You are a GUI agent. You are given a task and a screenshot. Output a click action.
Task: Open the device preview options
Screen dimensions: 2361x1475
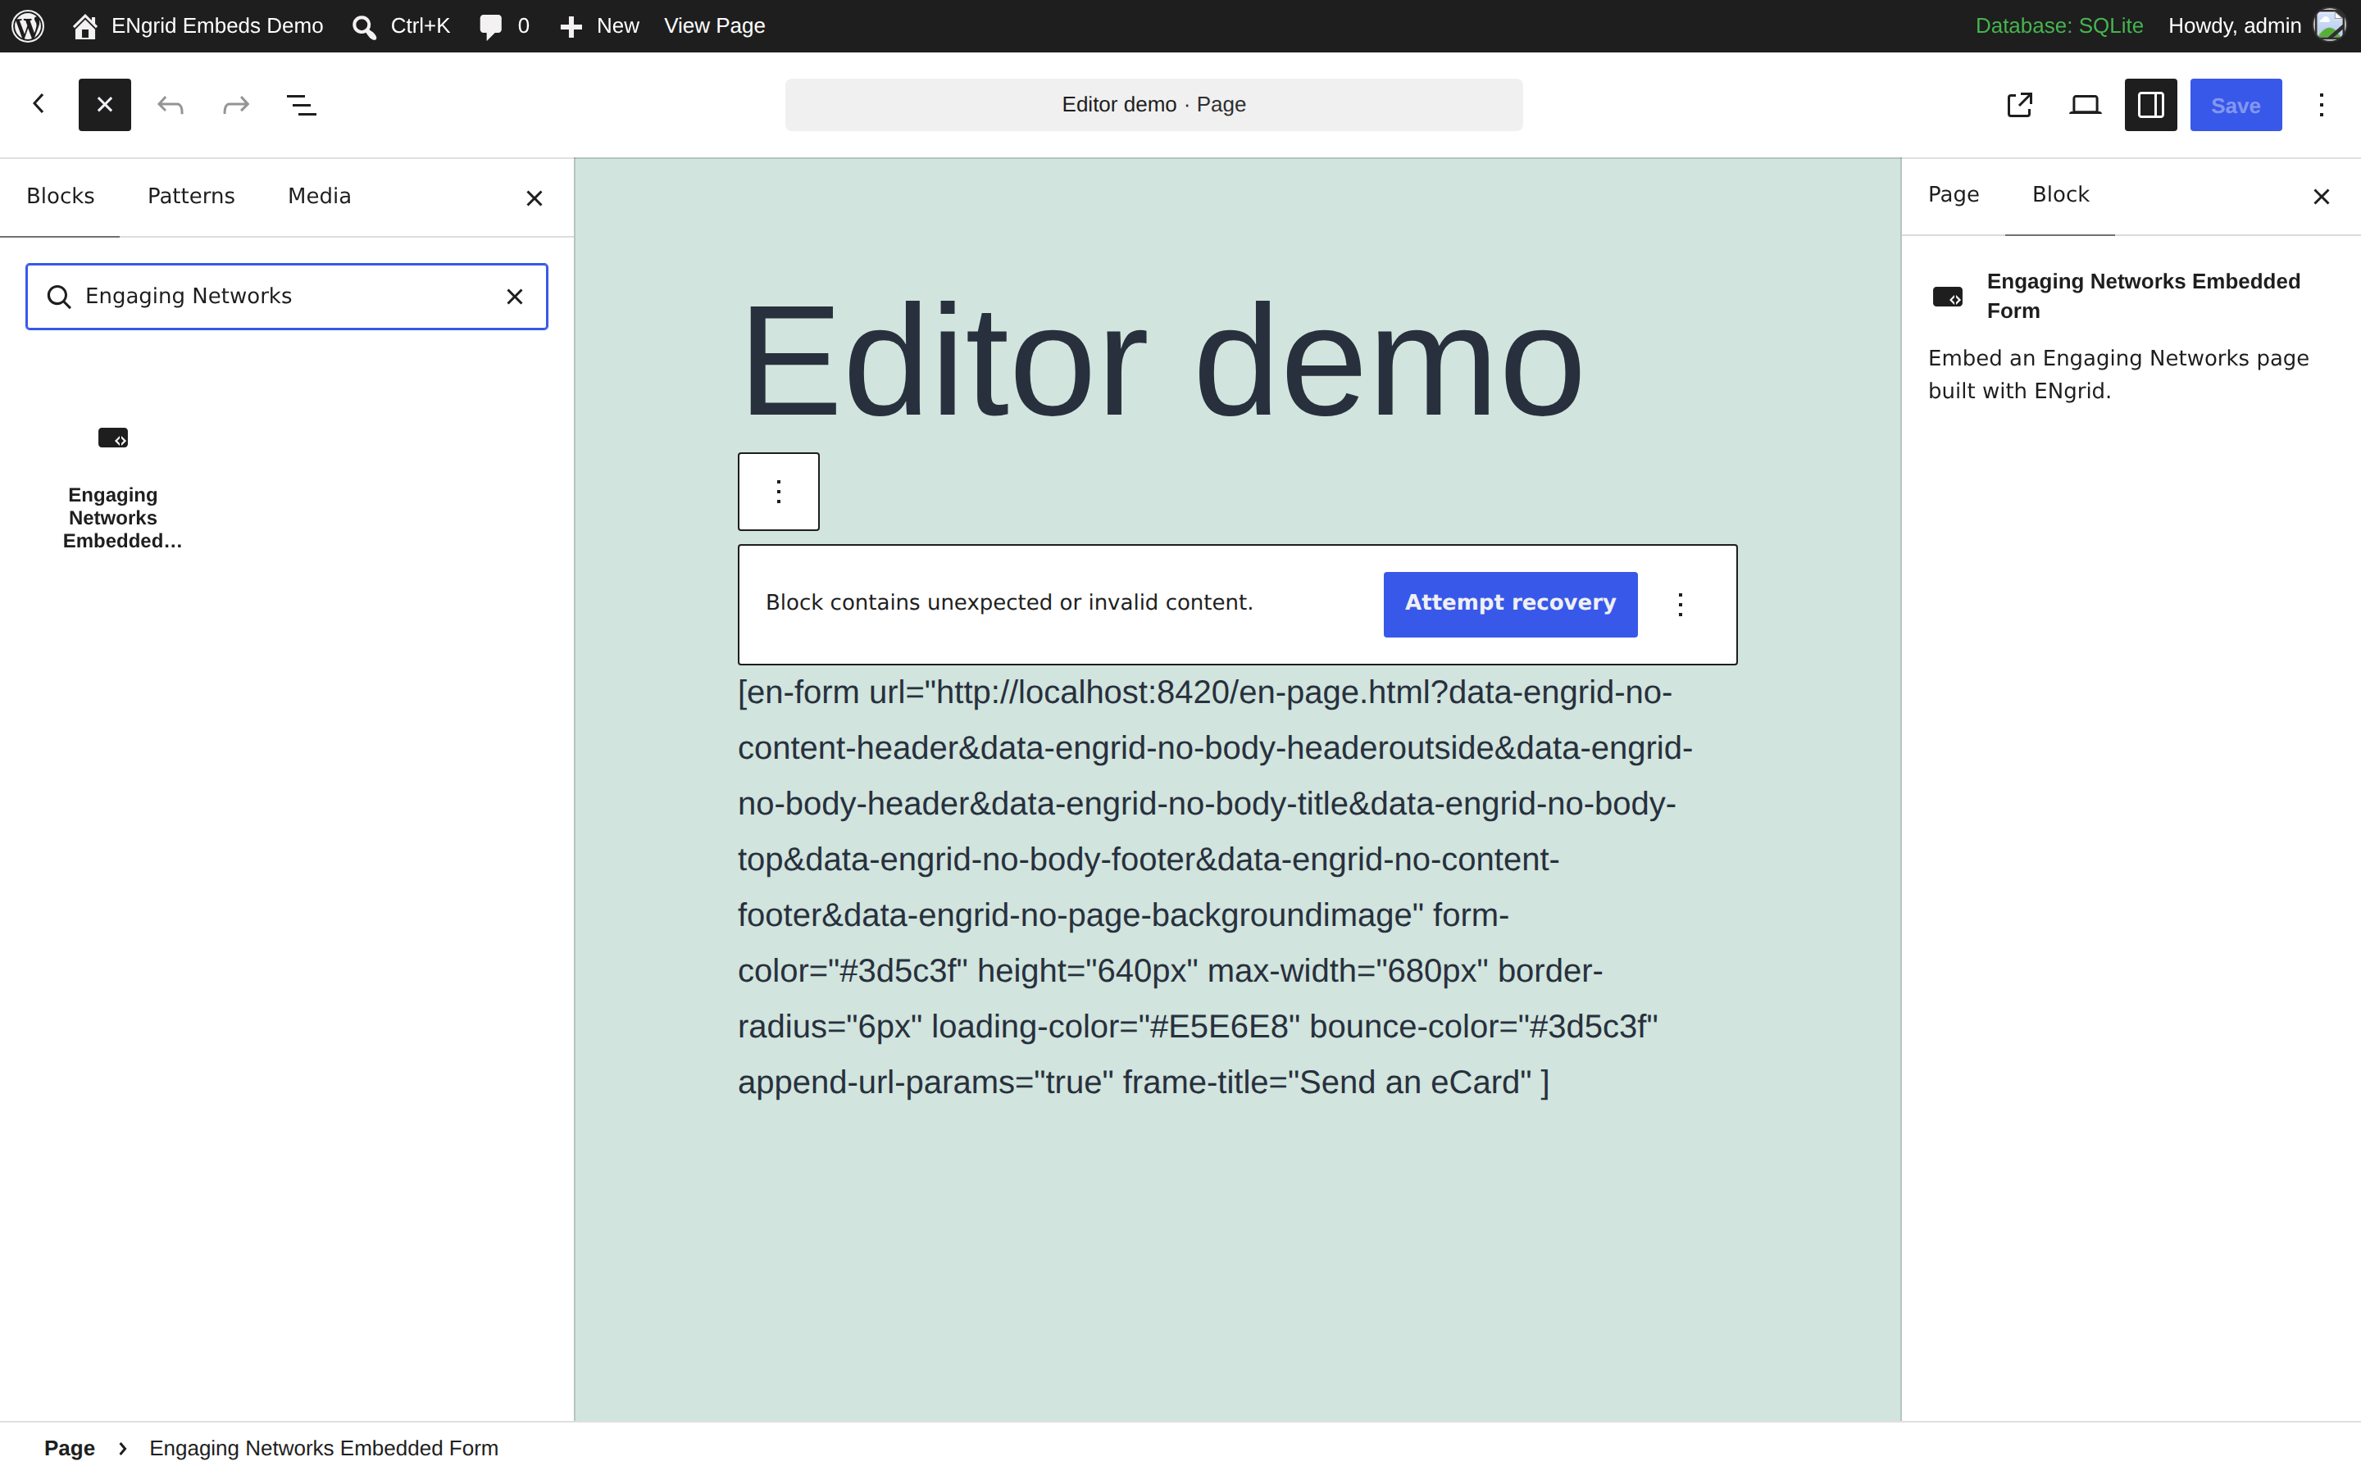(2085, 104)
